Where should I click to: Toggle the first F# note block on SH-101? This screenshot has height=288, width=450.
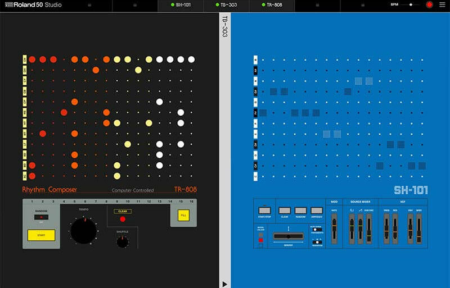click(263, 113)
